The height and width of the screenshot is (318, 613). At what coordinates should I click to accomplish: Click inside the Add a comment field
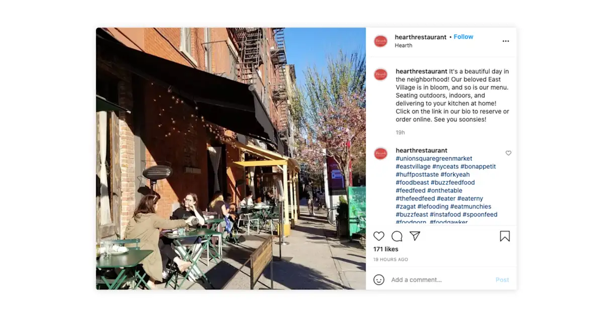(440, 280)
